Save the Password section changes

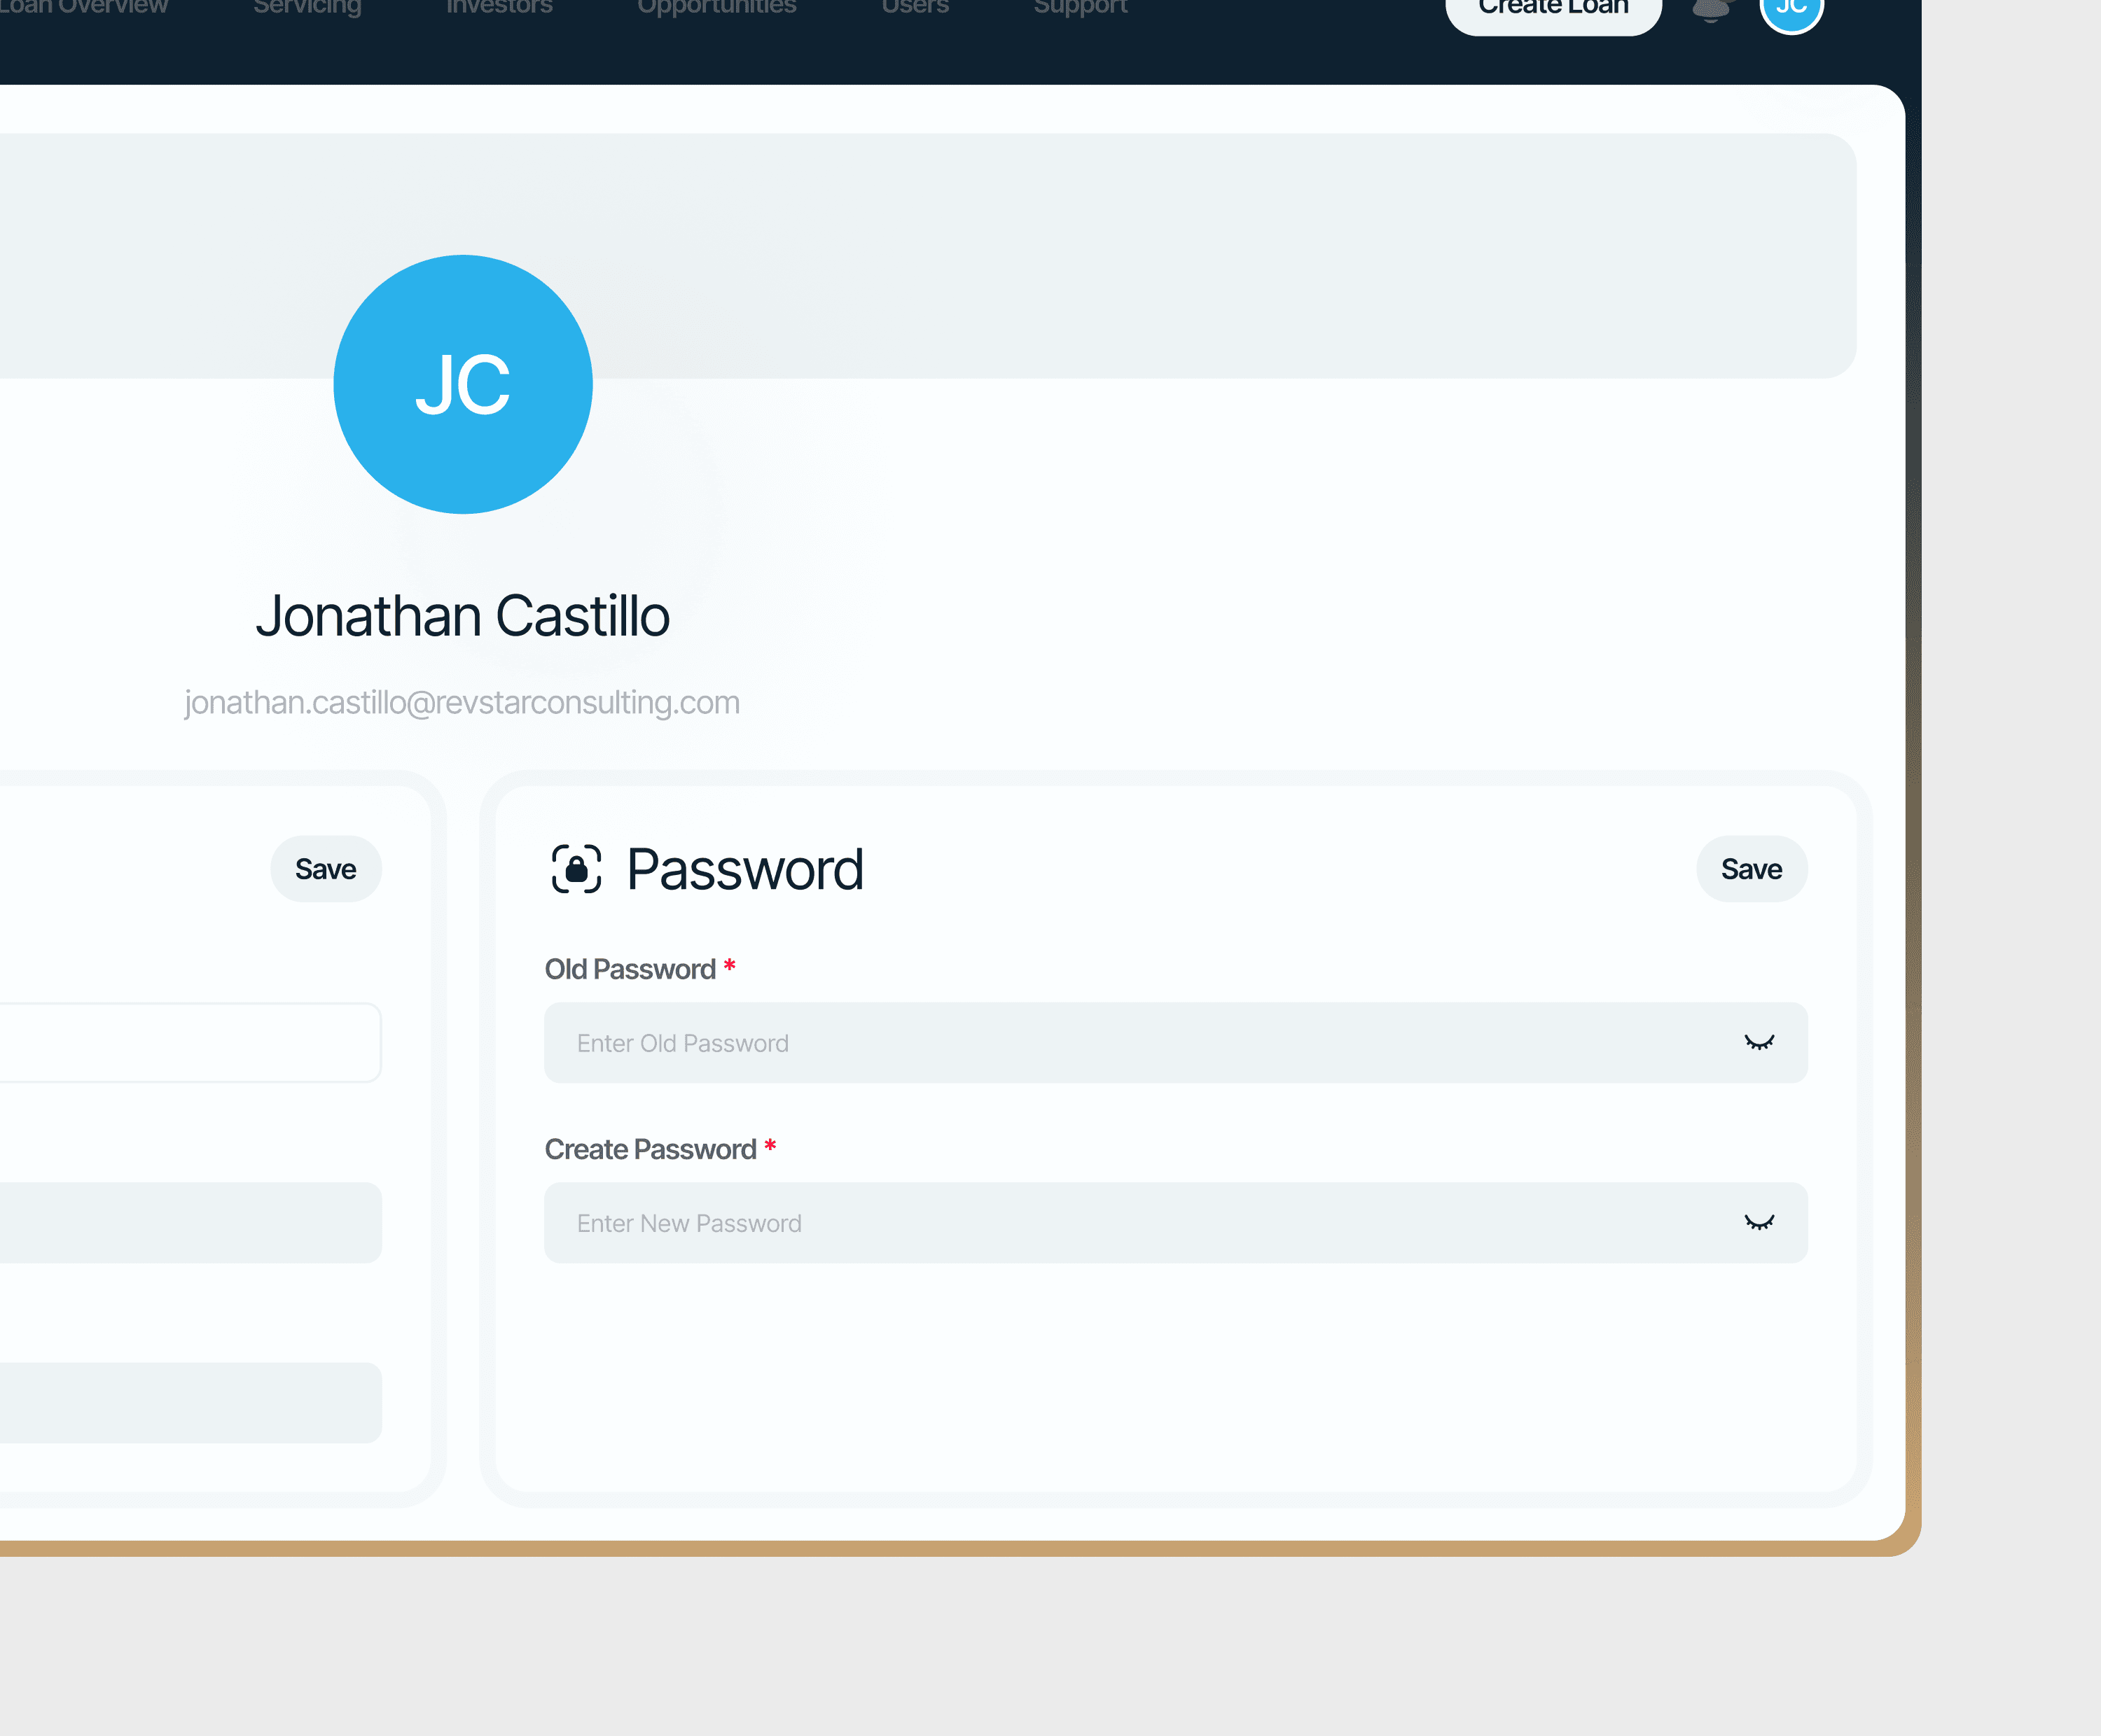click(1751, 869)
